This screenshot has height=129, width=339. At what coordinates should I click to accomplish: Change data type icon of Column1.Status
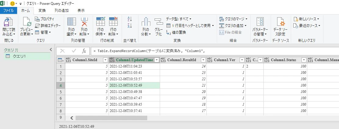pos(267,60)
